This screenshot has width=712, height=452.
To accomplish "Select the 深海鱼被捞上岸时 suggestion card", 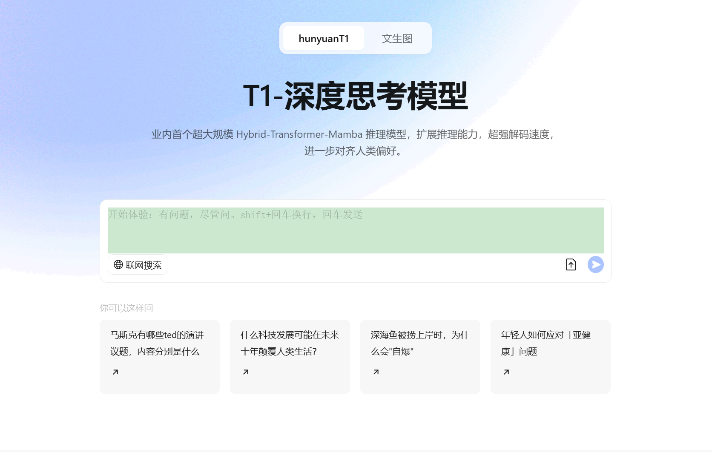I will pyautogui.click(x=420, y=356).
